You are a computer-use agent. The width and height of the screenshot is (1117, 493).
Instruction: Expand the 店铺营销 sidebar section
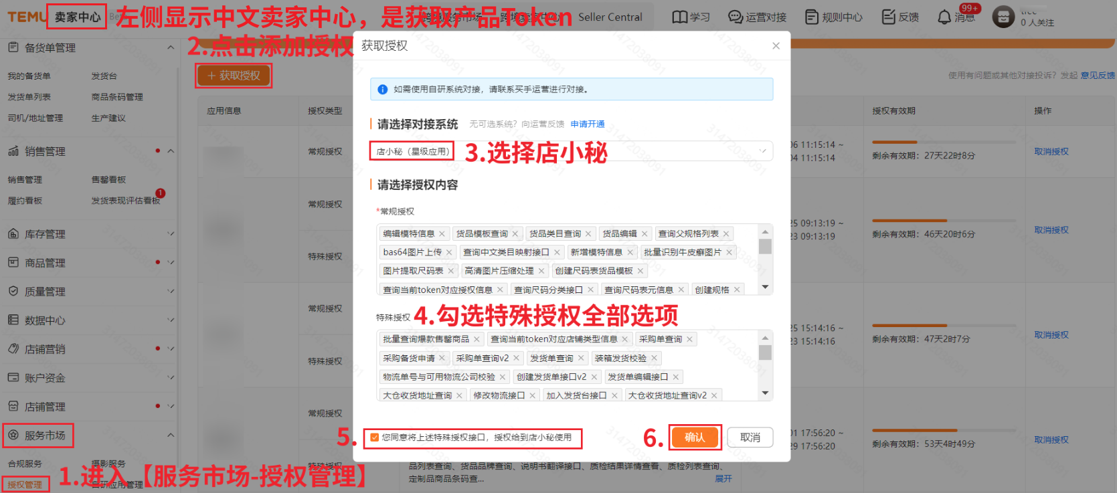point(171,349)
